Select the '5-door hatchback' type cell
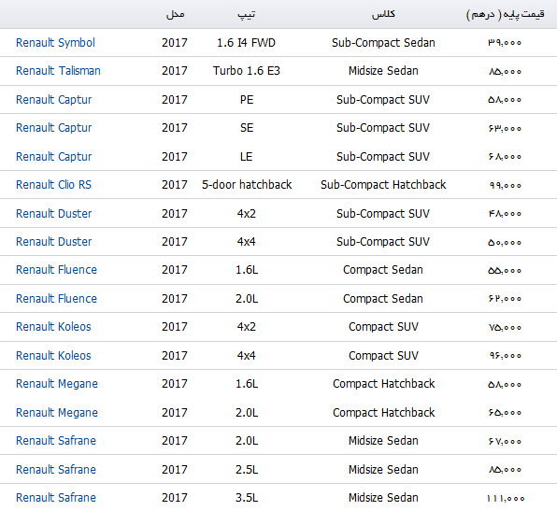The width and height of the screenshot is (557, 511). point(247,185)
